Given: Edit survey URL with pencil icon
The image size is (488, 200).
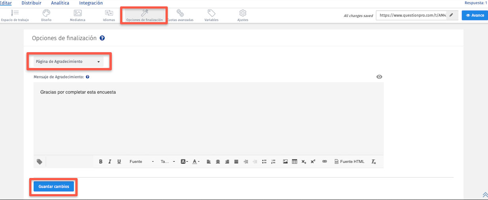Looking at the screenshot, I should pos(451,15).
